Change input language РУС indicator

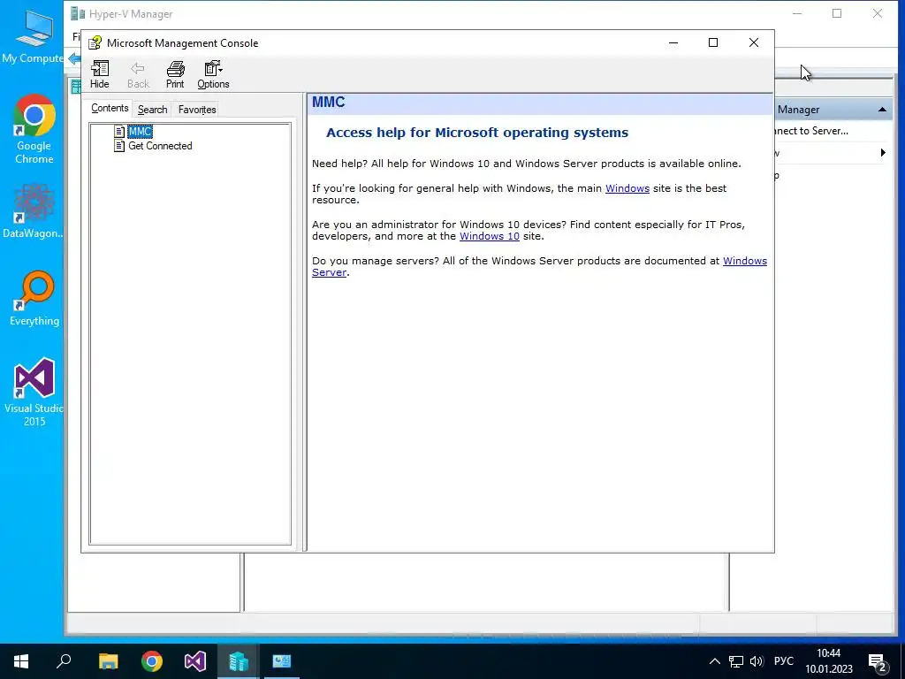click(x=783, y=661)
